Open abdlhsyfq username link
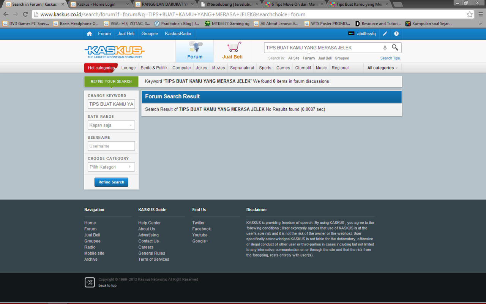The image size is (486, 304). point(366,33)
